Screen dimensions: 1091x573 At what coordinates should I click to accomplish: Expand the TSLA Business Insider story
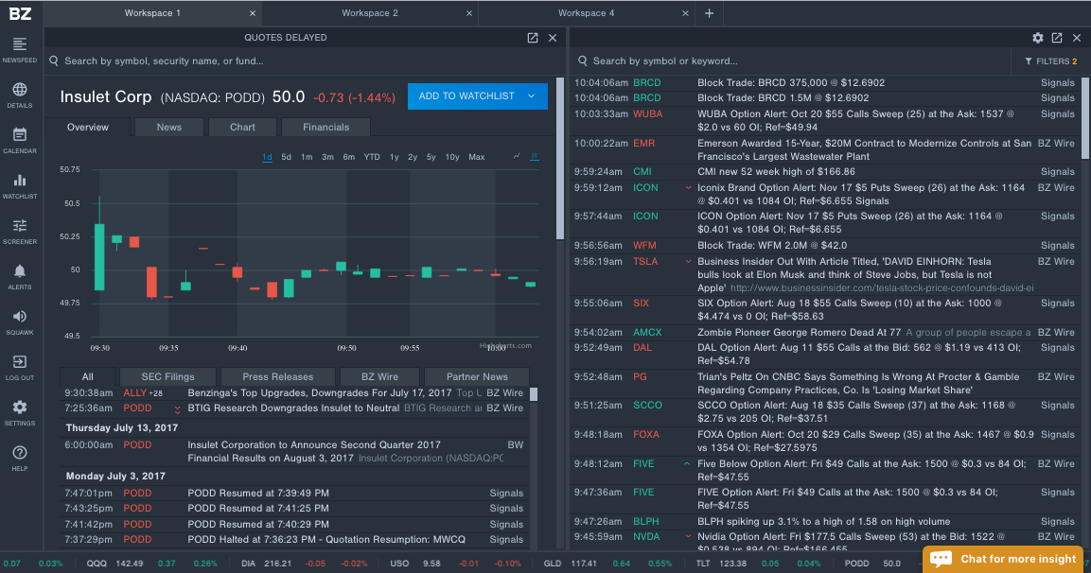click(x=688, y=262)
